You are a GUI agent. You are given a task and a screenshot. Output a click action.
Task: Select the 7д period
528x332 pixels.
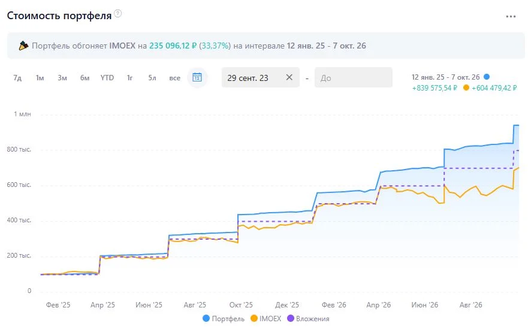click(17, 78)
